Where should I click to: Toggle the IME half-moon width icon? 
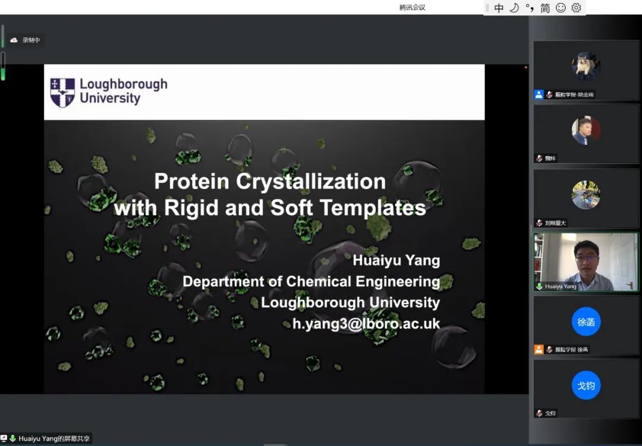[514, 8]
